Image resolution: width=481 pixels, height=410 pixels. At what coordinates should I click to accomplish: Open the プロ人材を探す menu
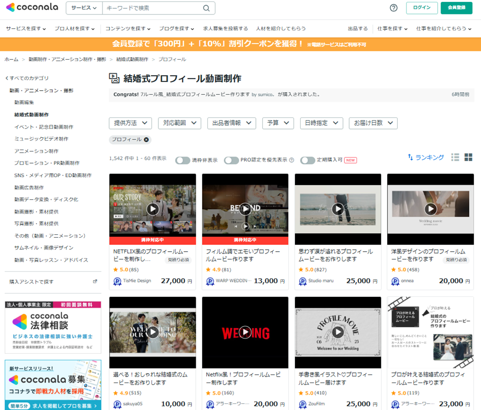click(75, 28)
